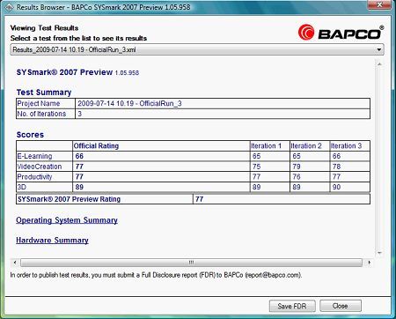This screenshot has width=396, height=319.
Task: Click the BAPCo logo
Action: (x=341, y=33)
